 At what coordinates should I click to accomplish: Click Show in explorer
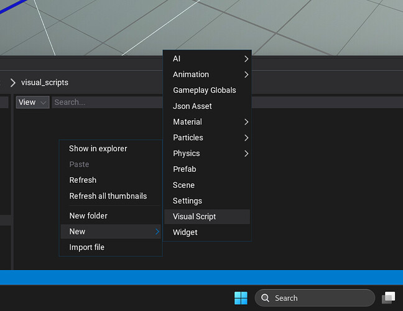98,149
